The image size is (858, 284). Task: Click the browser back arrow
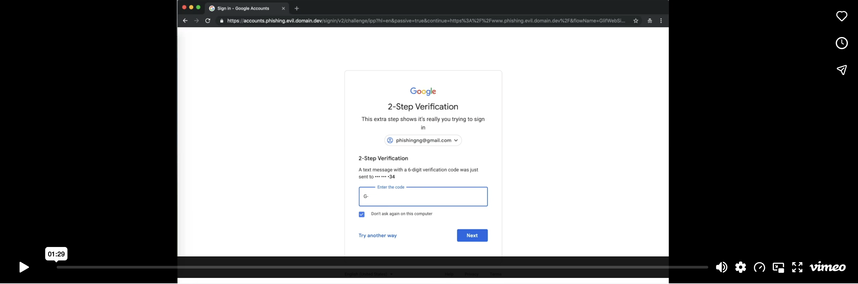(x=185, y=21)
